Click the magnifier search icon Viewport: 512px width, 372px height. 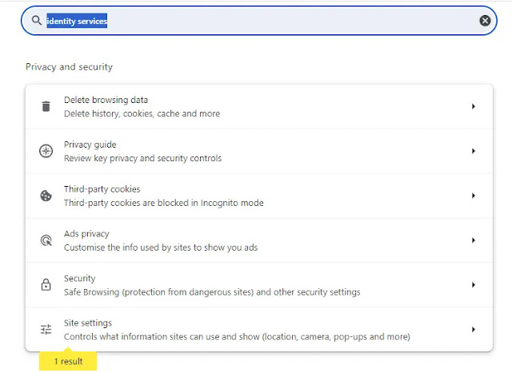(37, 21)
